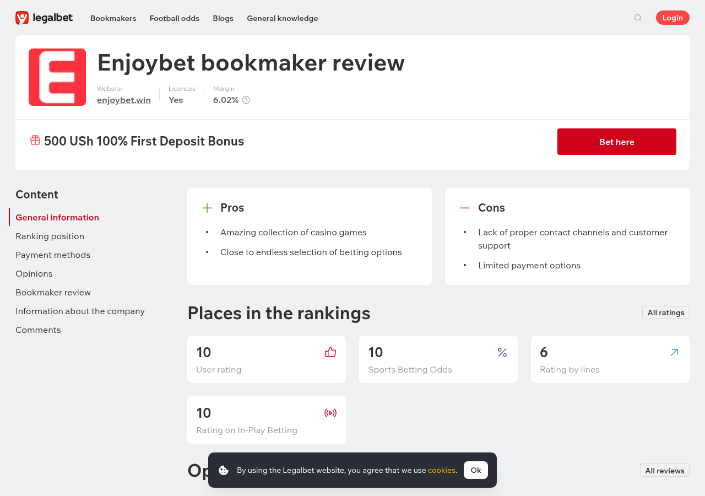Viewport: 705px width, 496px height.
Task: Jump to Opinions section
Action: point(34,273)
